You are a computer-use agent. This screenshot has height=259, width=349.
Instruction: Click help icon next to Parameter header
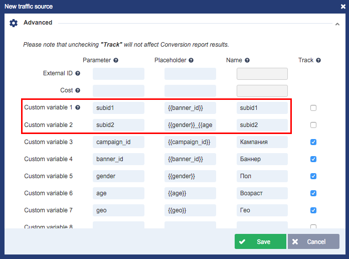point(116,60)
